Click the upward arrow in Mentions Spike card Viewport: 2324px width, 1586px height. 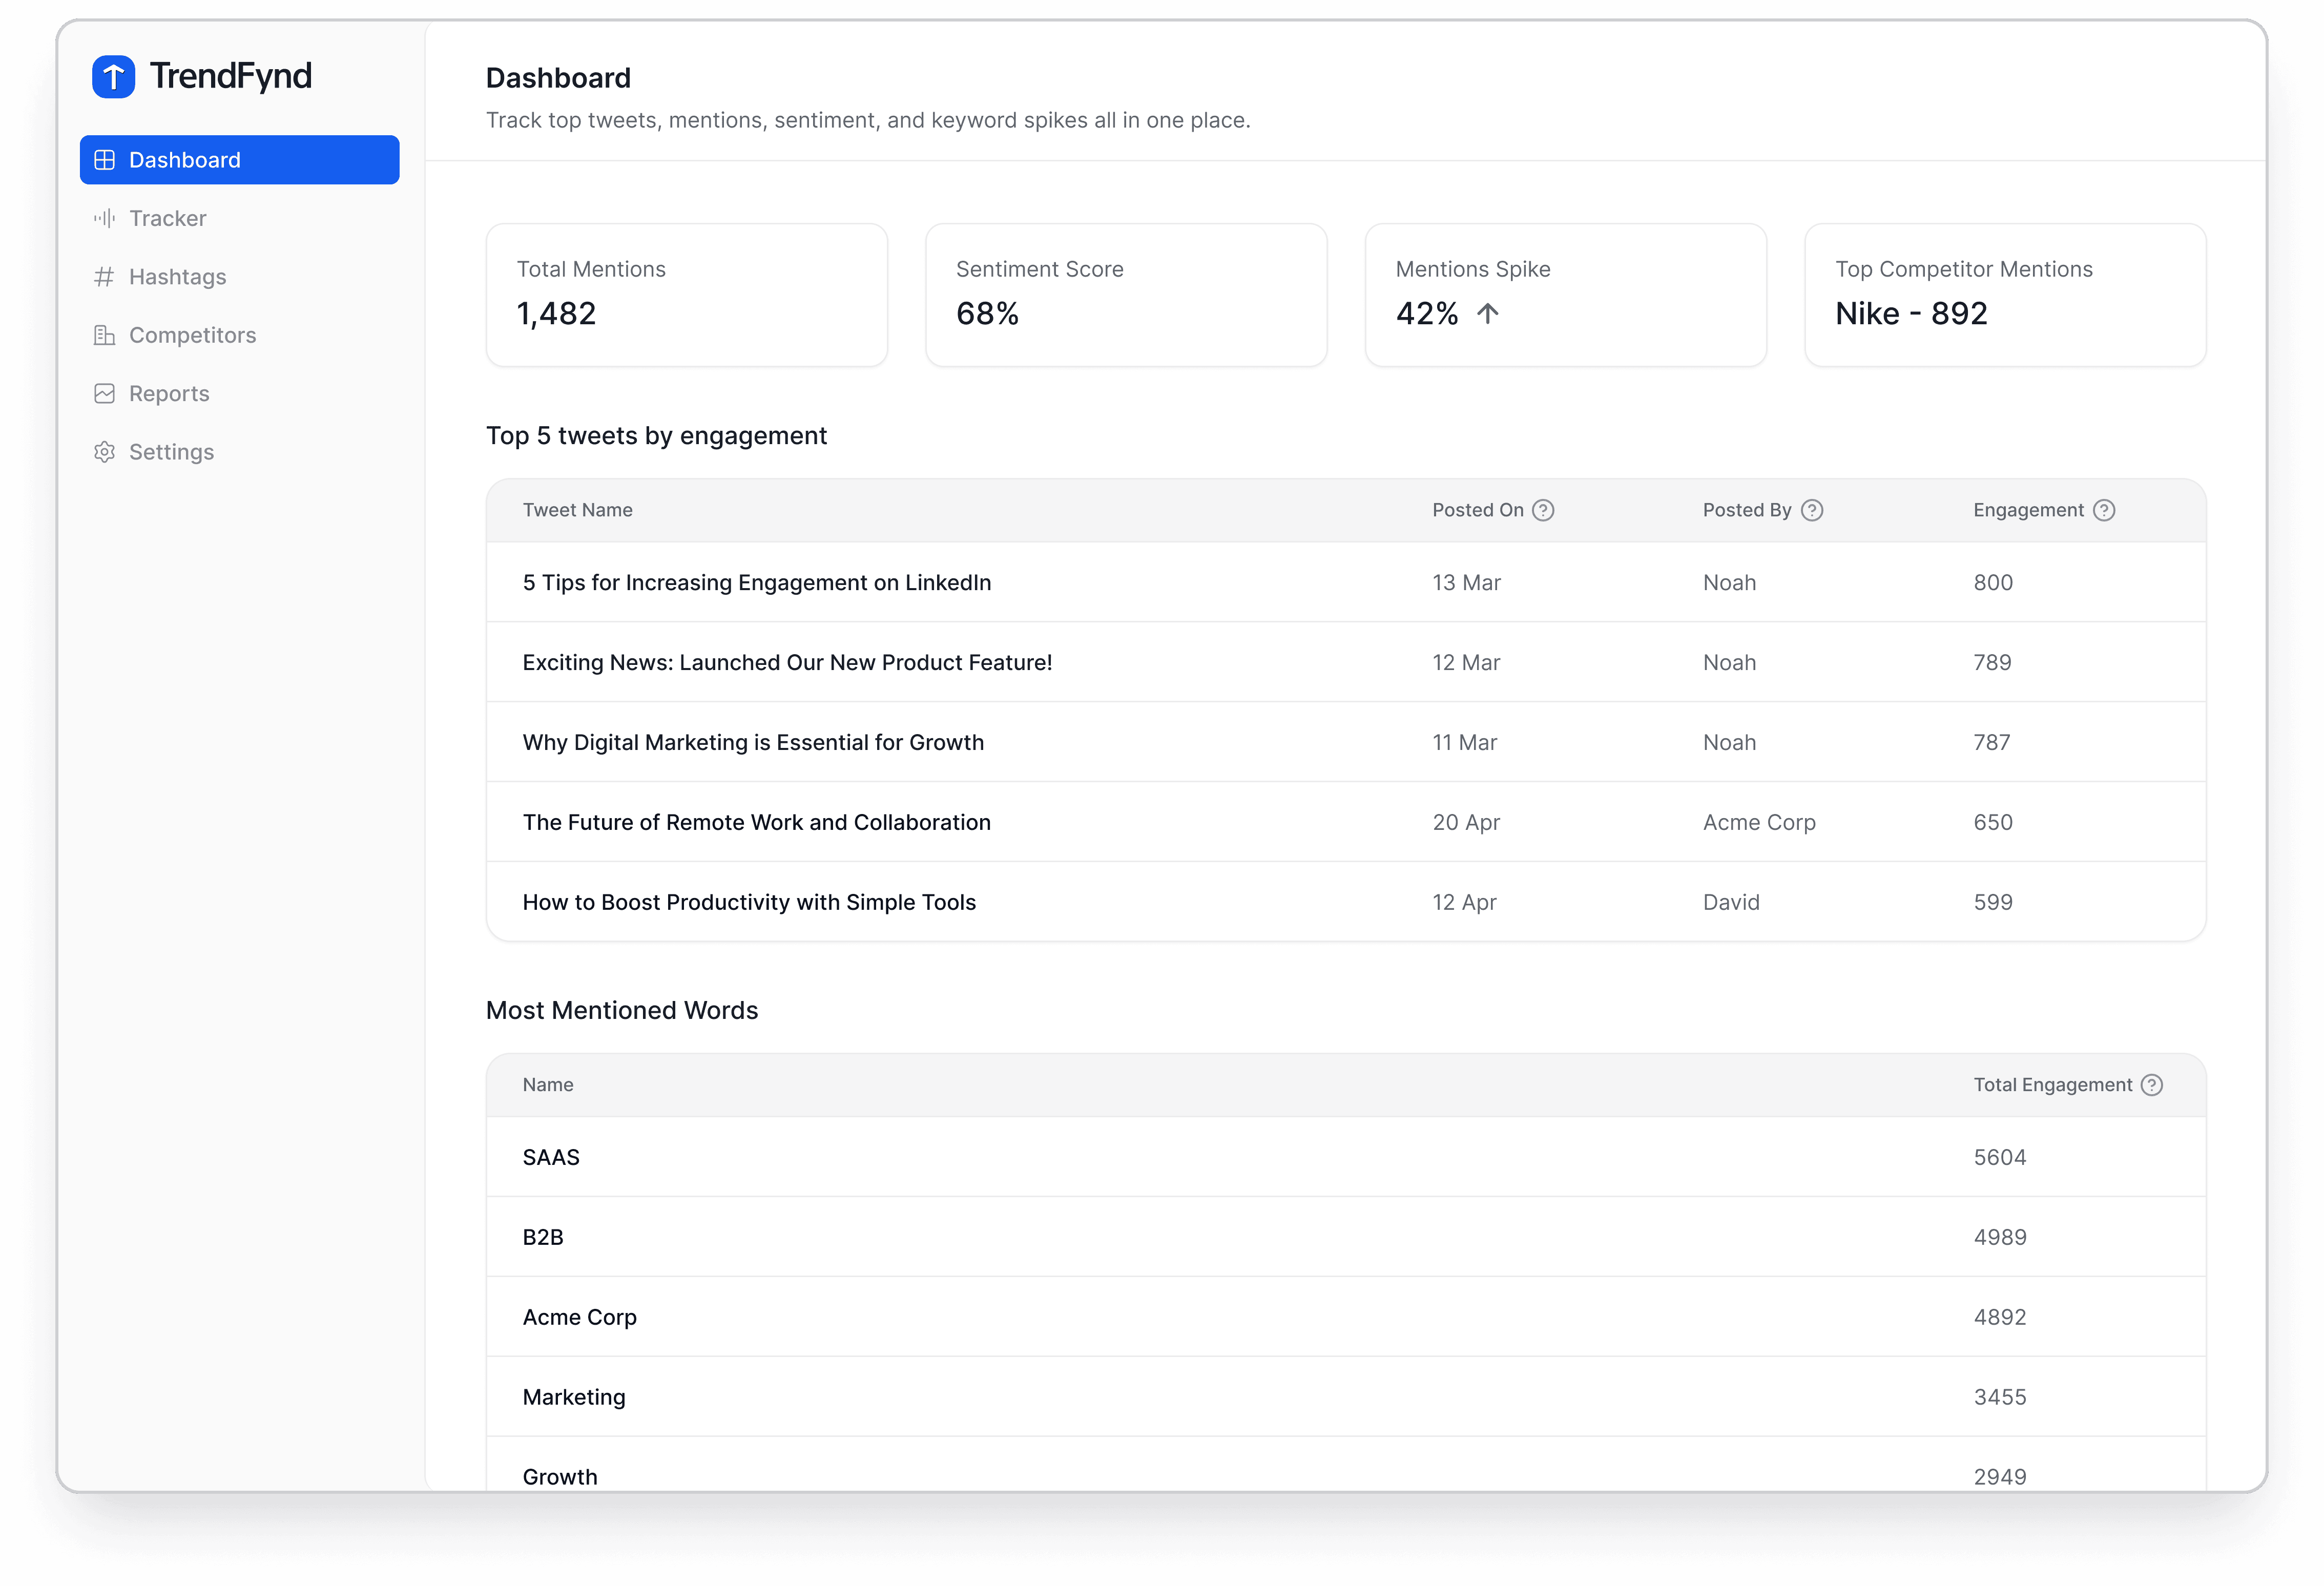[x=1488, y=314]
